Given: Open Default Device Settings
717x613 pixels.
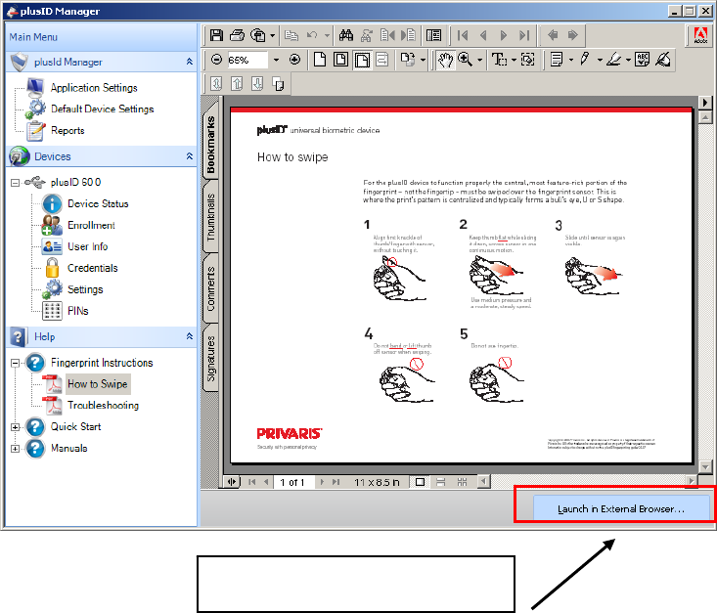Looking at the screenshot, I should pyautogui.click(x=103, y=109).
